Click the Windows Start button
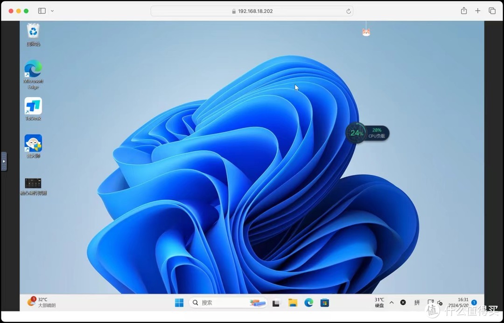 (179, 303)
